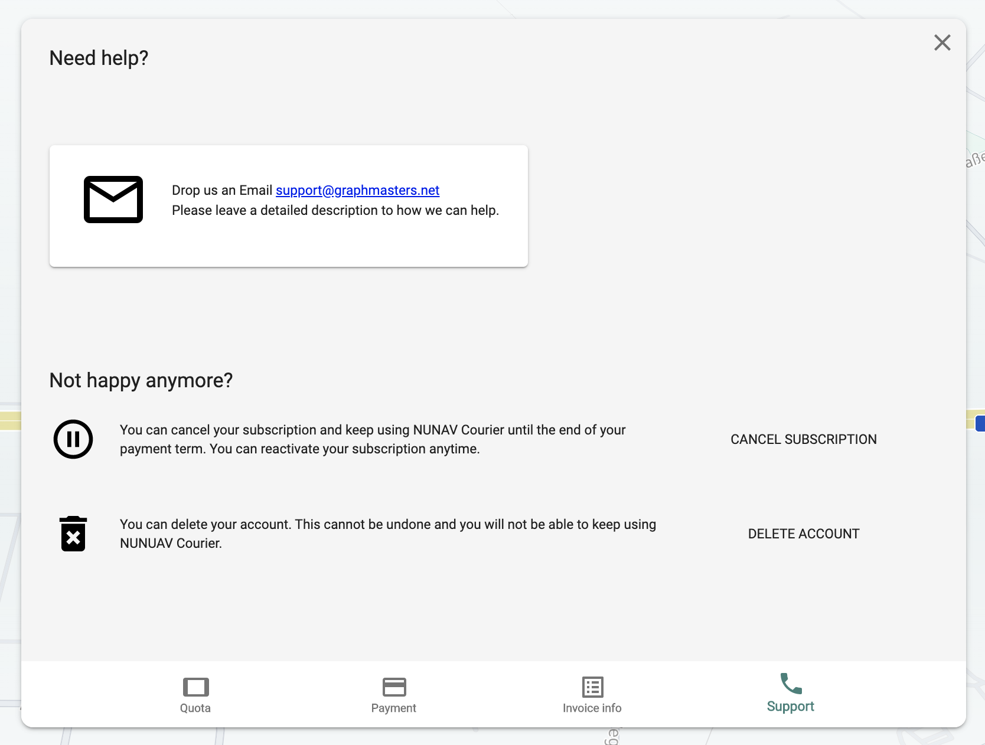Open the Invoice info tab label

[592, 708]
